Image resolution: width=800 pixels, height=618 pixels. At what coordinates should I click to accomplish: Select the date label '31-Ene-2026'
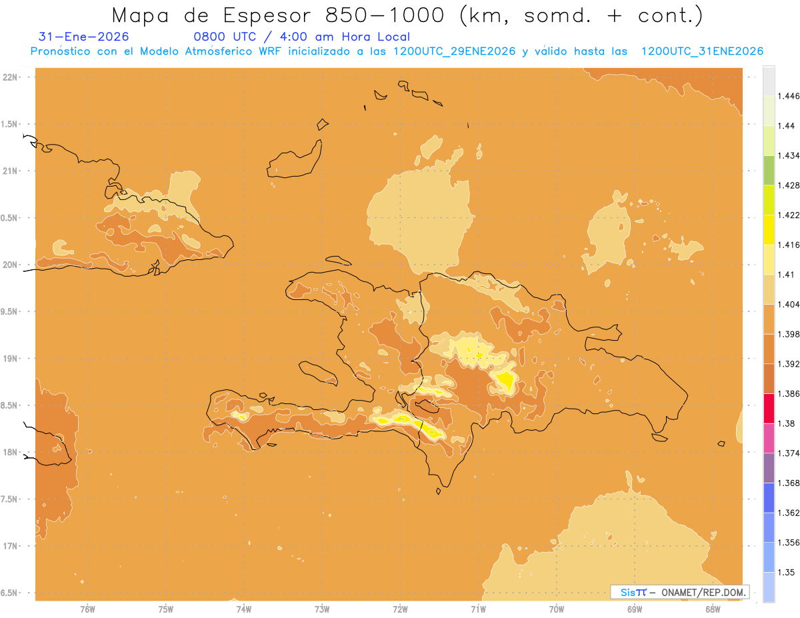[84, 37]
